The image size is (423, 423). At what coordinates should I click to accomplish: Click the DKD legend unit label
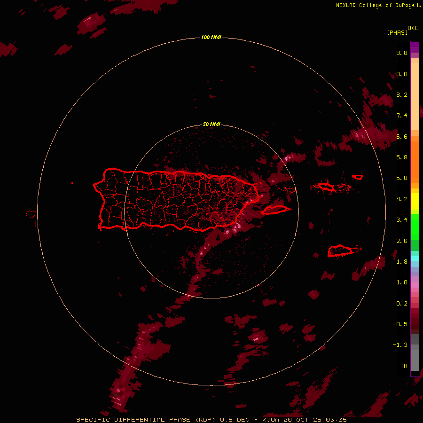click(413, 28)
